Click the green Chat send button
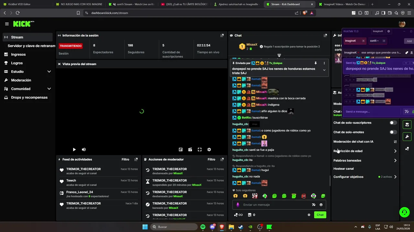Image resolution: width=414 pixels, height=232 pixels. (320, 215)
